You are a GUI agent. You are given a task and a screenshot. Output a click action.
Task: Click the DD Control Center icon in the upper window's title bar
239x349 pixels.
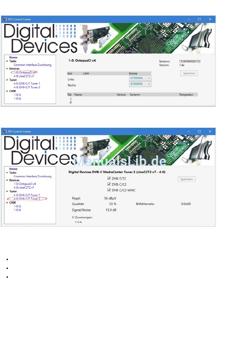(x=5, y=19)
